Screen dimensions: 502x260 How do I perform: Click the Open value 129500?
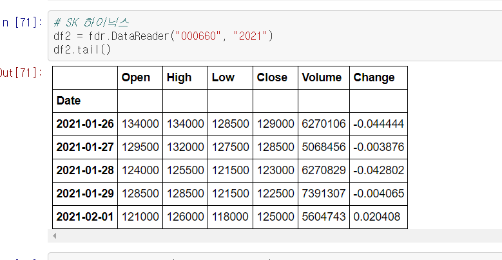coord(140,147)
